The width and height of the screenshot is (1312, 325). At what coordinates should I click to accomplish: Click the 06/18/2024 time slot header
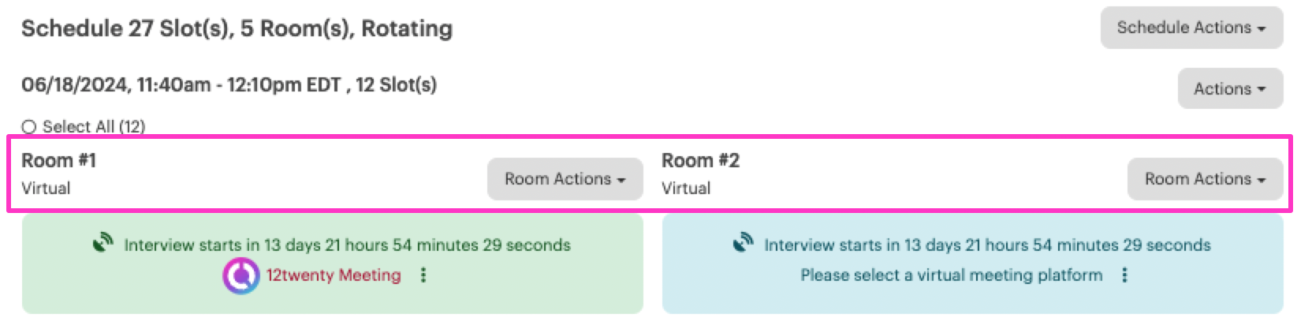point(229,85)
